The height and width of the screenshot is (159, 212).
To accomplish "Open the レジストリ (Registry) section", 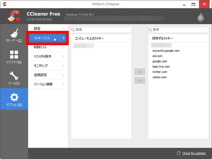I will click(x=14, y=57).
